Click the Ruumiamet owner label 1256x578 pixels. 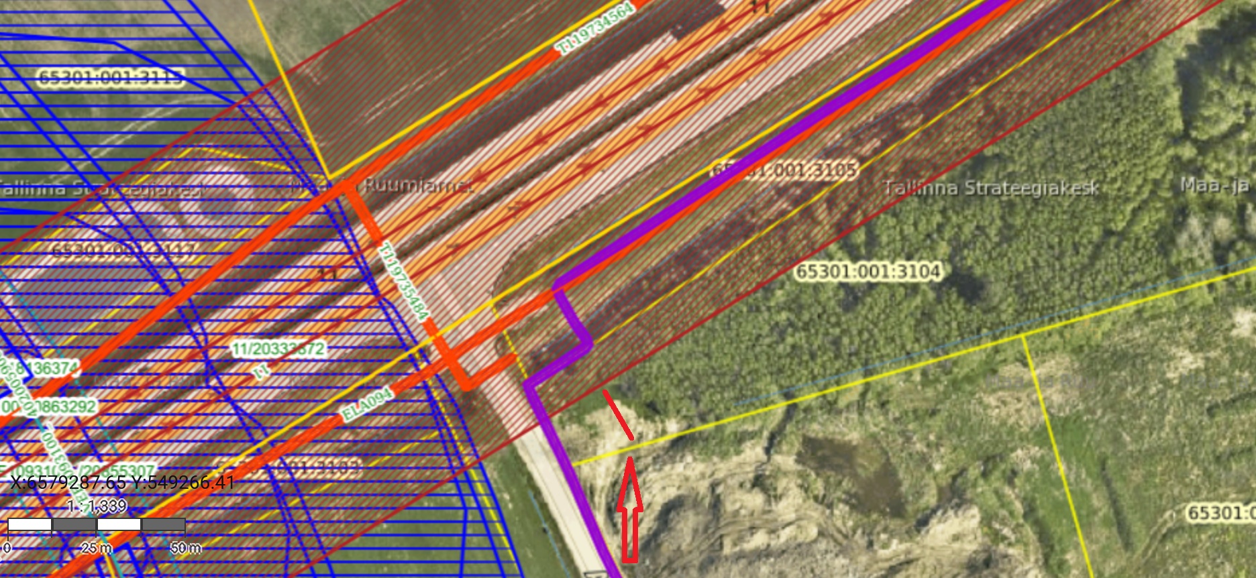[x=417, y=185]
